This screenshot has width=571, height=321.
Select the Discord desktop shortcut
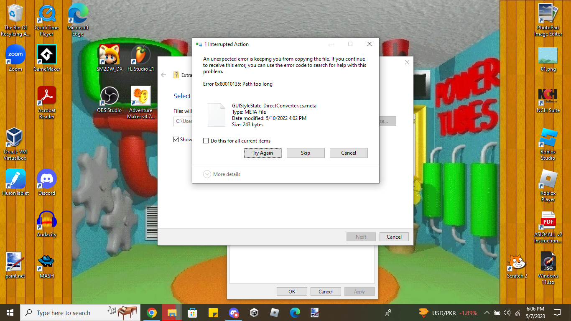[x=47, y=182]
